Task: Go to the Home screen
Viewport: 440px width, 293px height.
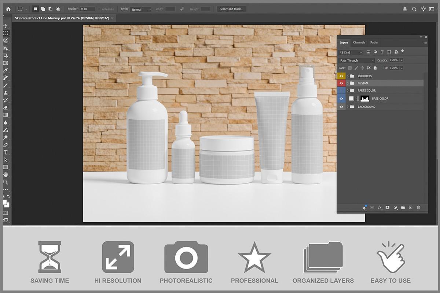Action: (8, 9)
